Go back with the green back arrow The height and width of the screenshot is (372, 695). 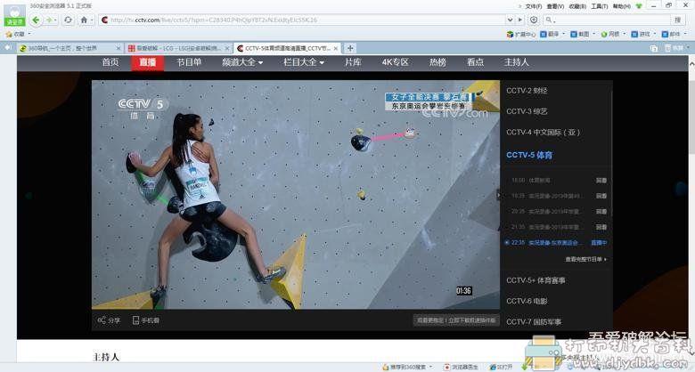pyautogui.click(x=36, y=20)
